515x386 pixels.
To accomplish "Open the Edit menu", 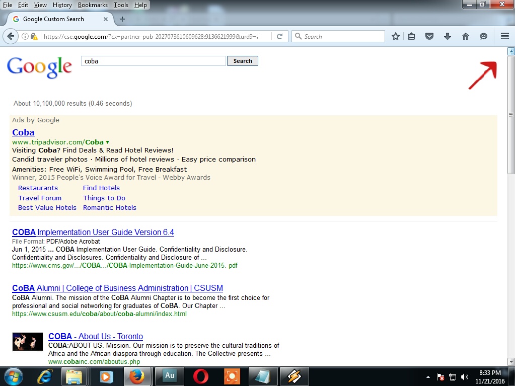I will click(23, 5).
